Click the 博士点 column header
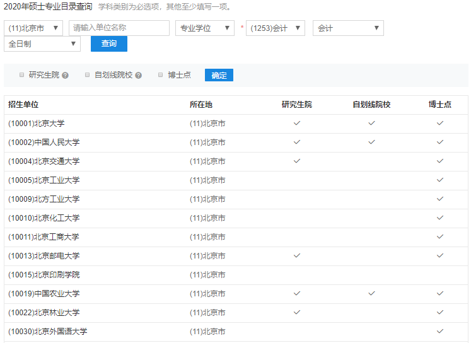This screenshot has height=343, width=471. click(x=440, y=105)
